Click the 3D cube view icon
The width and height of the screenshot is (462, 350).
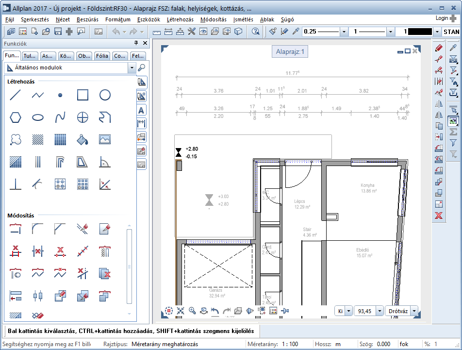pyautogui.click(x=238, y=31)
